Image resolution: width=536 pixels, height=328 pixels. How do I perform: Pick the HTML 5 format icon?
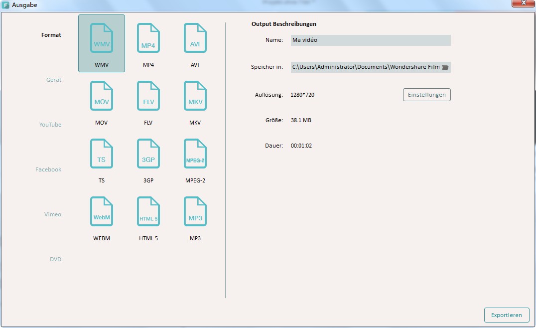click(x=148, y=211)
